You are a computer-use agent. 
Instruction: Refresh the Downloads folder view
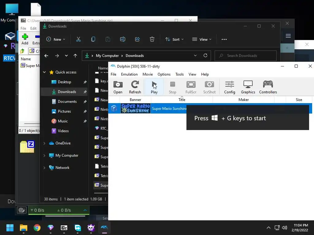[x=205, y=56]
